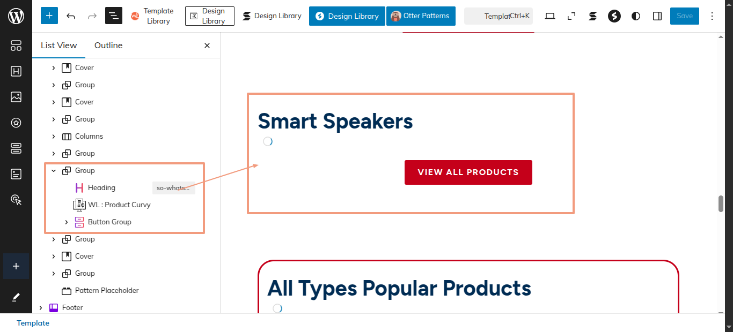
Task: Click the VIEW ALL PRODUCTS button
Action: click(468, 172)
